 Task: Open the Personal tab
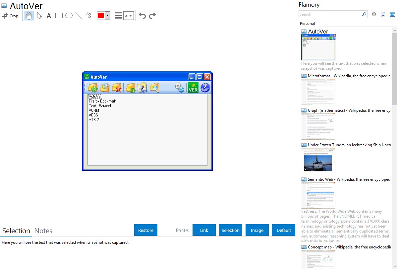click(x=308, y=23)
